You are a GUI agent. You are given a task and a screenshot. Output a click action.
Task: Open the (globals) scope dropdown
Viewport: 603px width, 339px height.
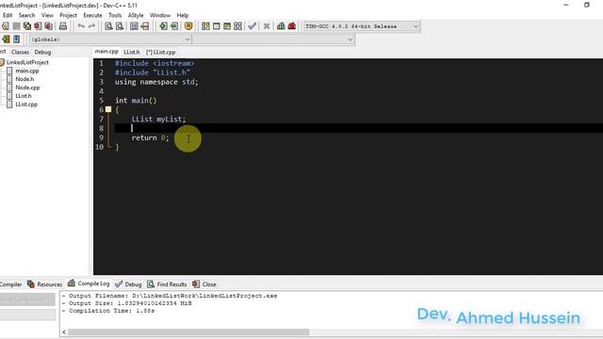click(110, 40)
